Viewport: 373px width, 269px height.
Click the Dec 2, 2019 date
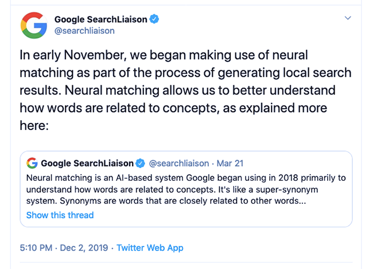point(84,248)
